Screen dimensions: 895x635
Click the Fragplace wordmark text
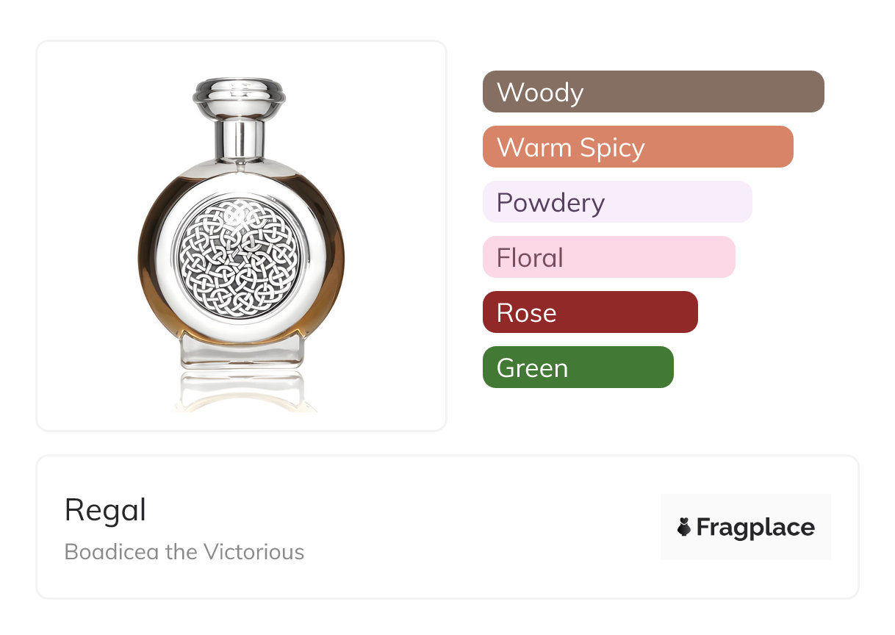755,527
